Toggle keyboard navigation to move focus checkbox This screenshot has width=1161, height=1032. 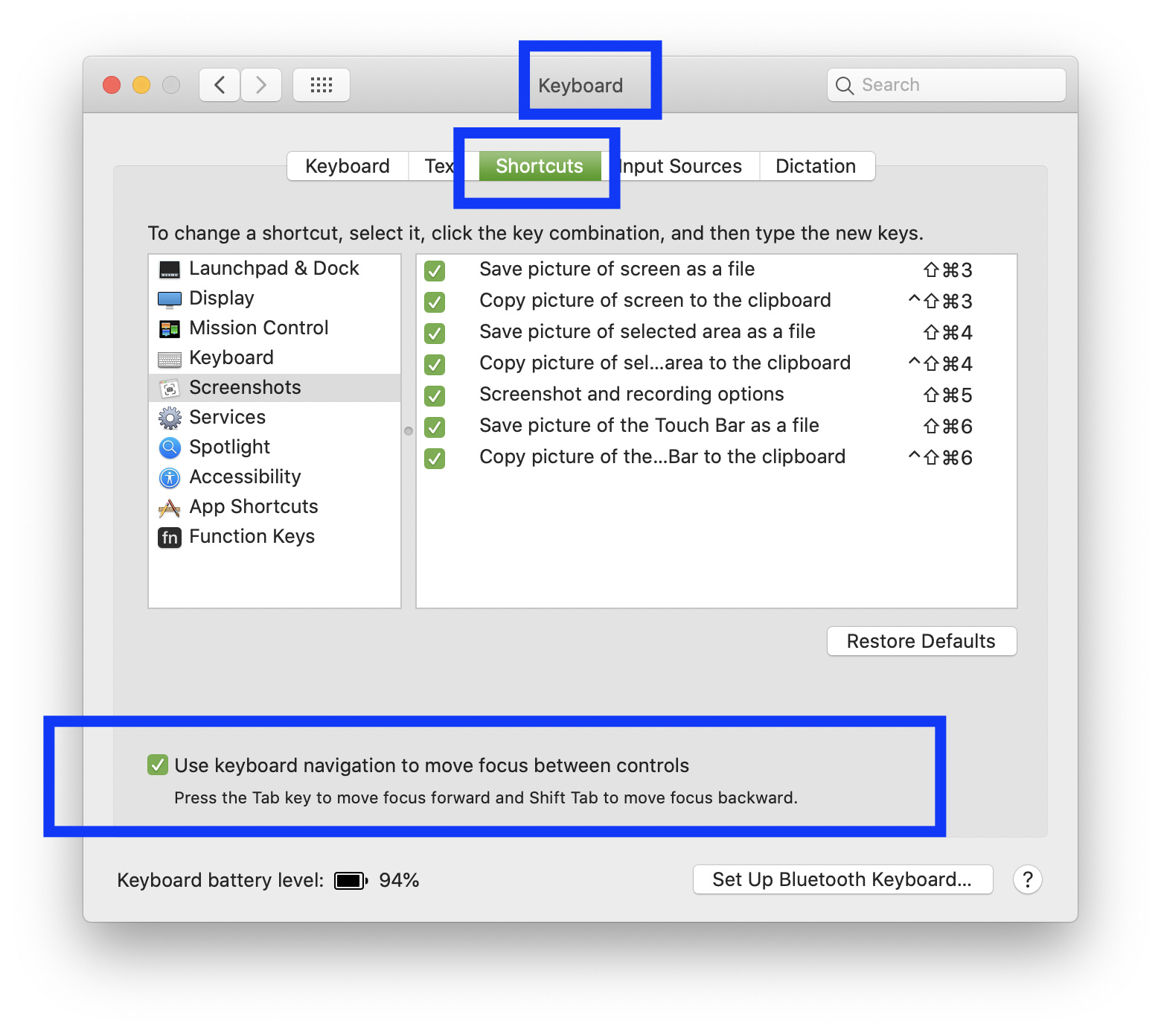pos(158,765)
